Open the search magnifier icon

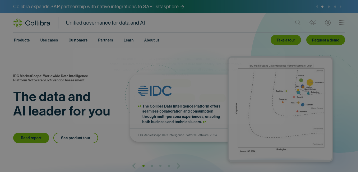coord(298,23)
